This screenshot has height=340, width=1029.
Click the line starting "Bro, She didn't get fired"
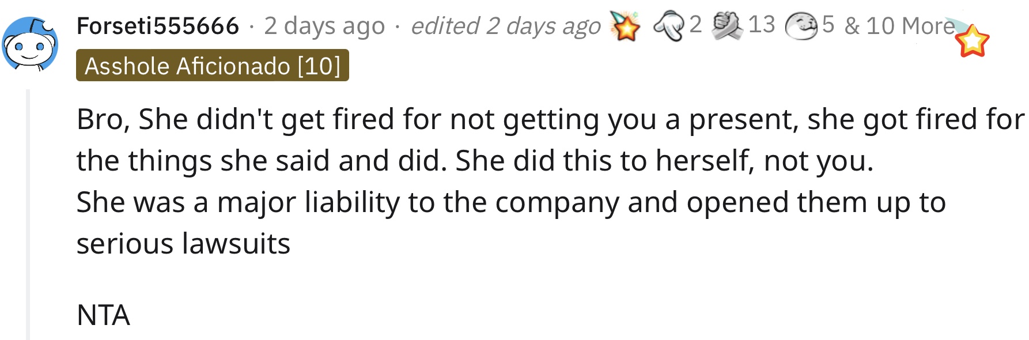[550, 120]
